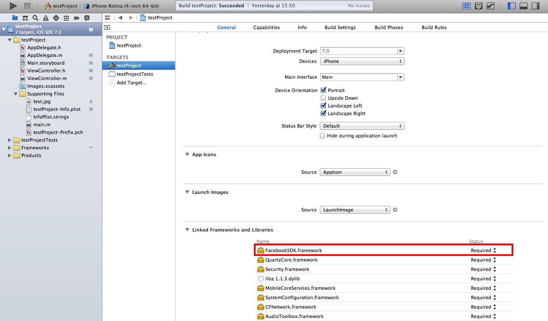Viewport: 548px width, 321px height.
Task: Open the Project navigator folder icon
Action: (x=15, y=18)
